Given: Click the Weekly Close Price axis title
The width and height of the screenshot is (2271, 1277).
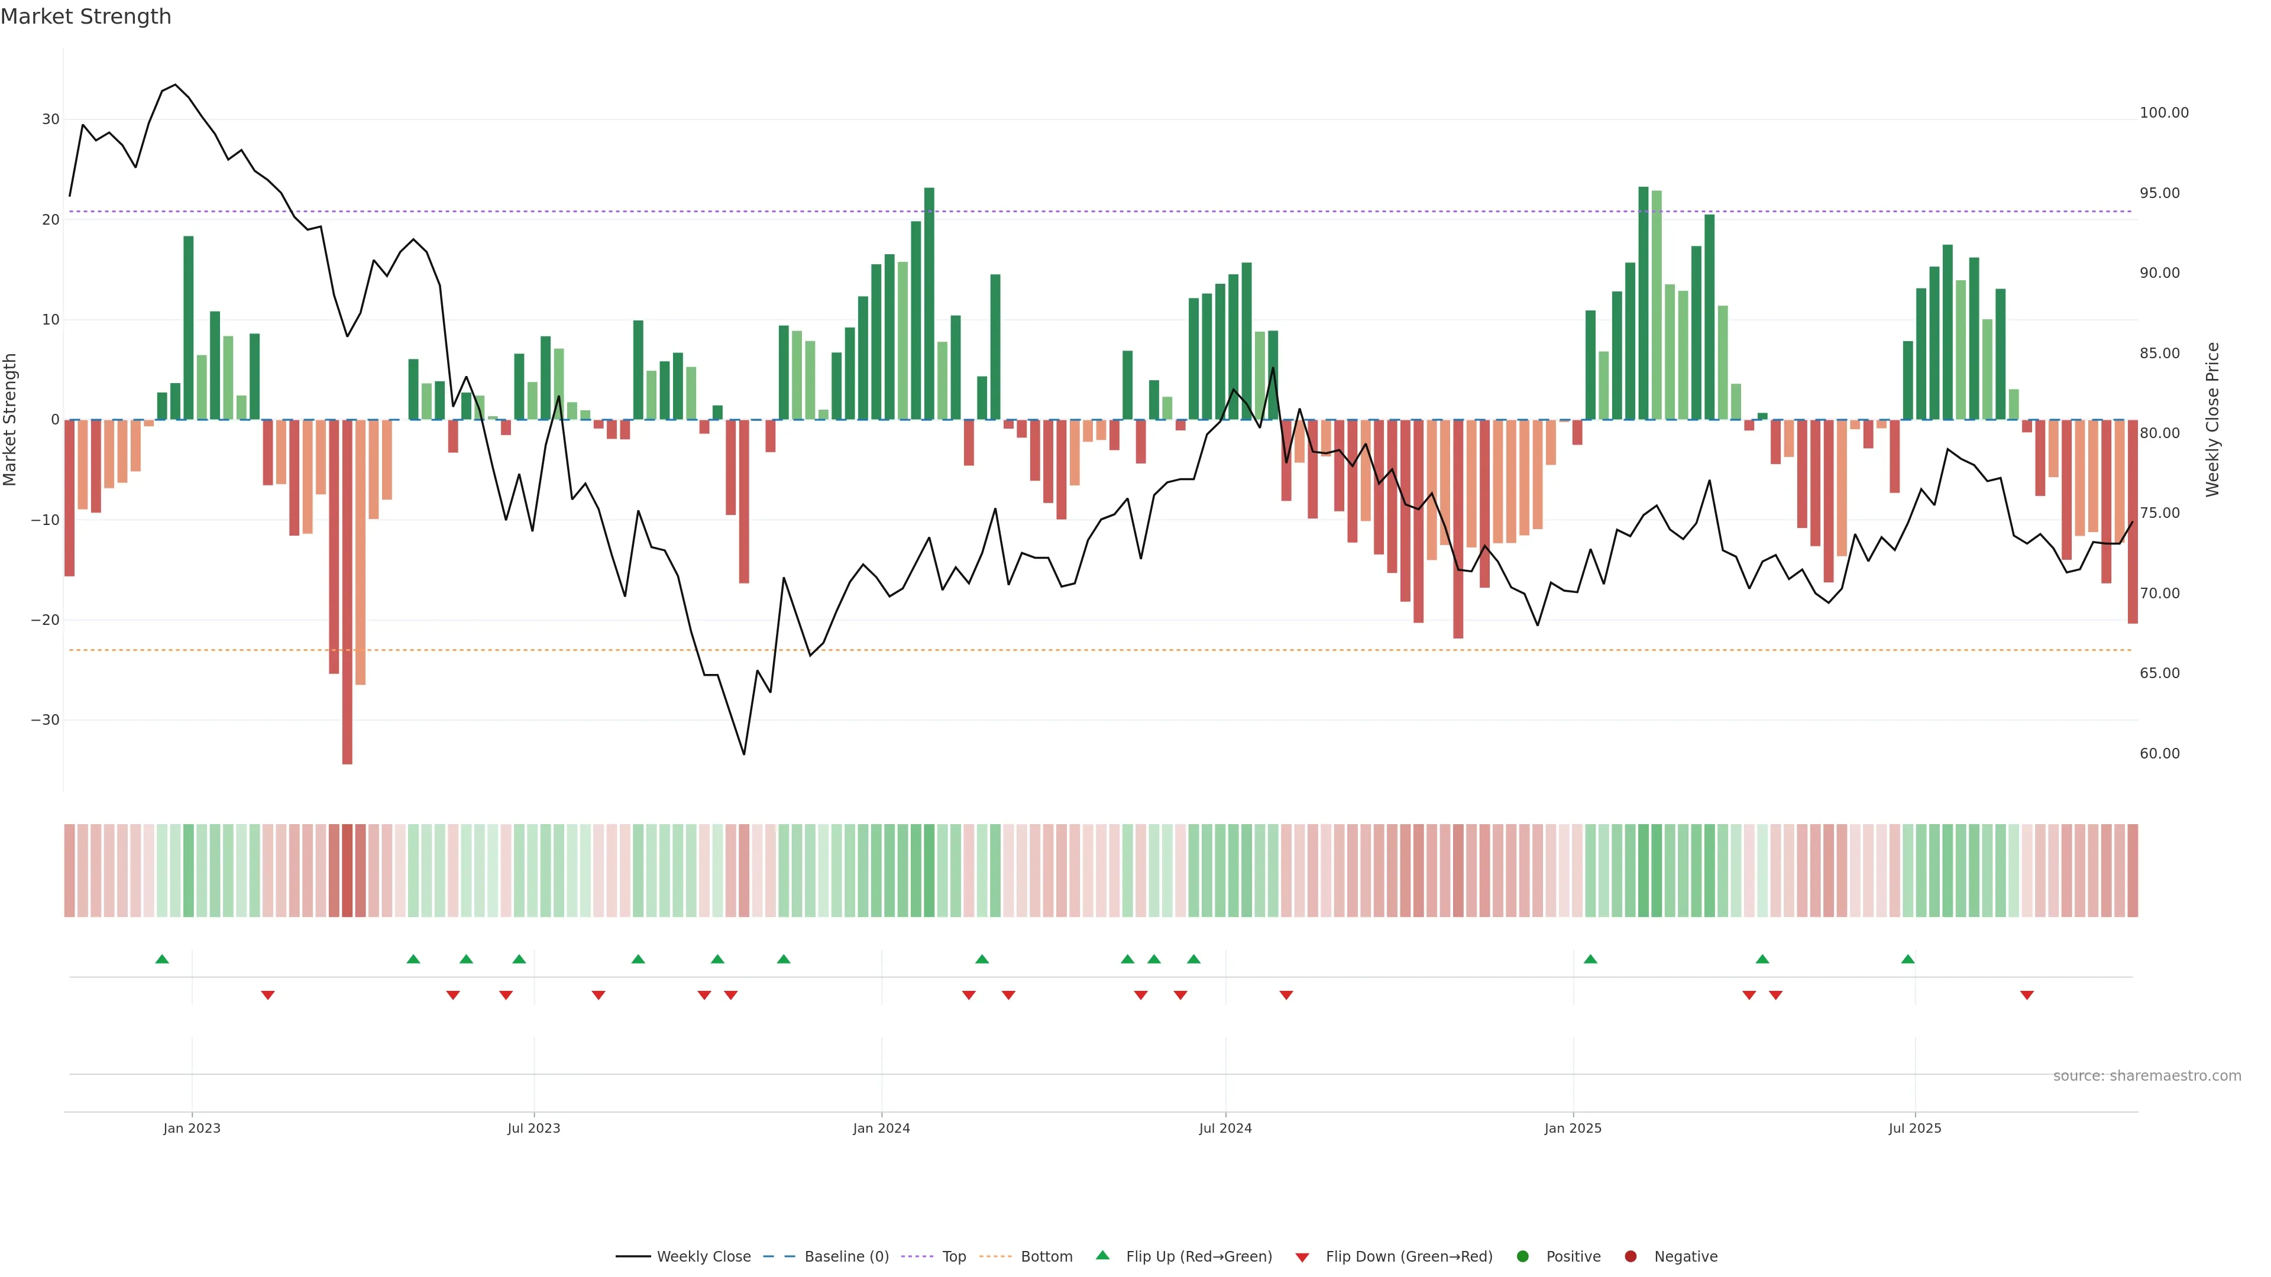Looking at the screenshot, I should (2212, 420).
